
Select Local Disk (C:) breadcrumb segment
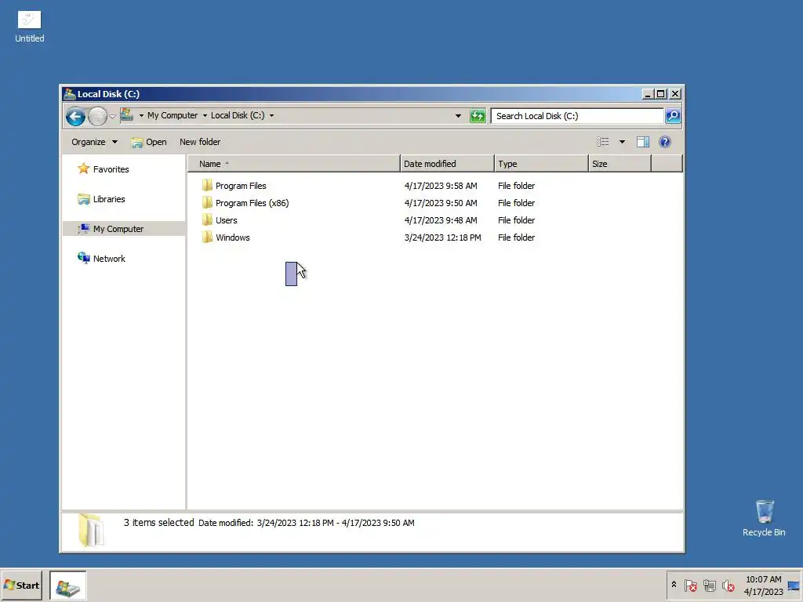click(x=238, y=116)
